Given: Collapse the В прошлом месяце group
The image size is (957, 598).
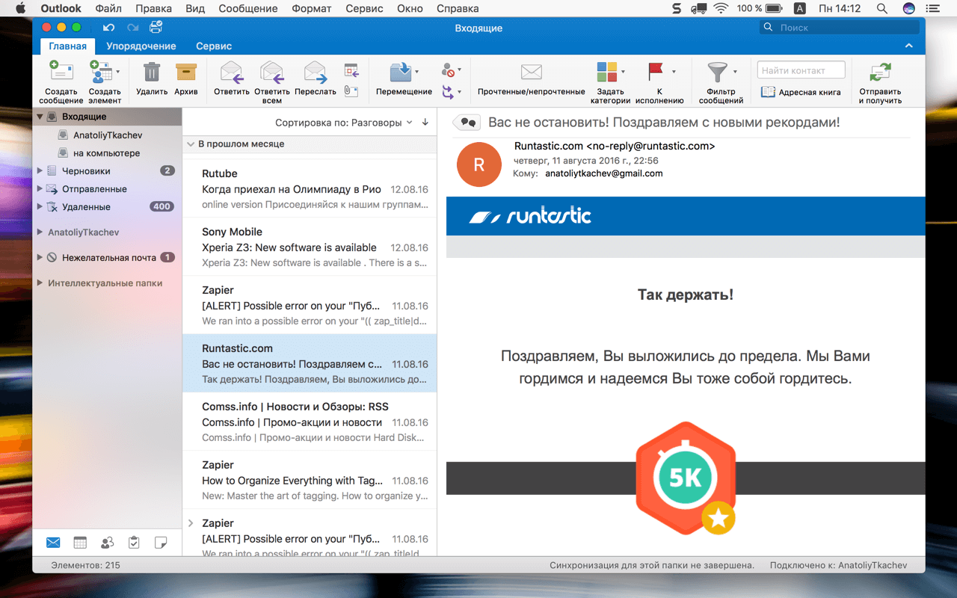Looking at the screenshot, I should tap(191, 144).
